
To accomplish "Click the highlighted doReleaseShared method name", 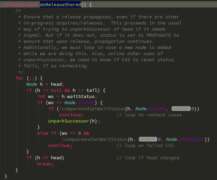I will coord(60,4).
